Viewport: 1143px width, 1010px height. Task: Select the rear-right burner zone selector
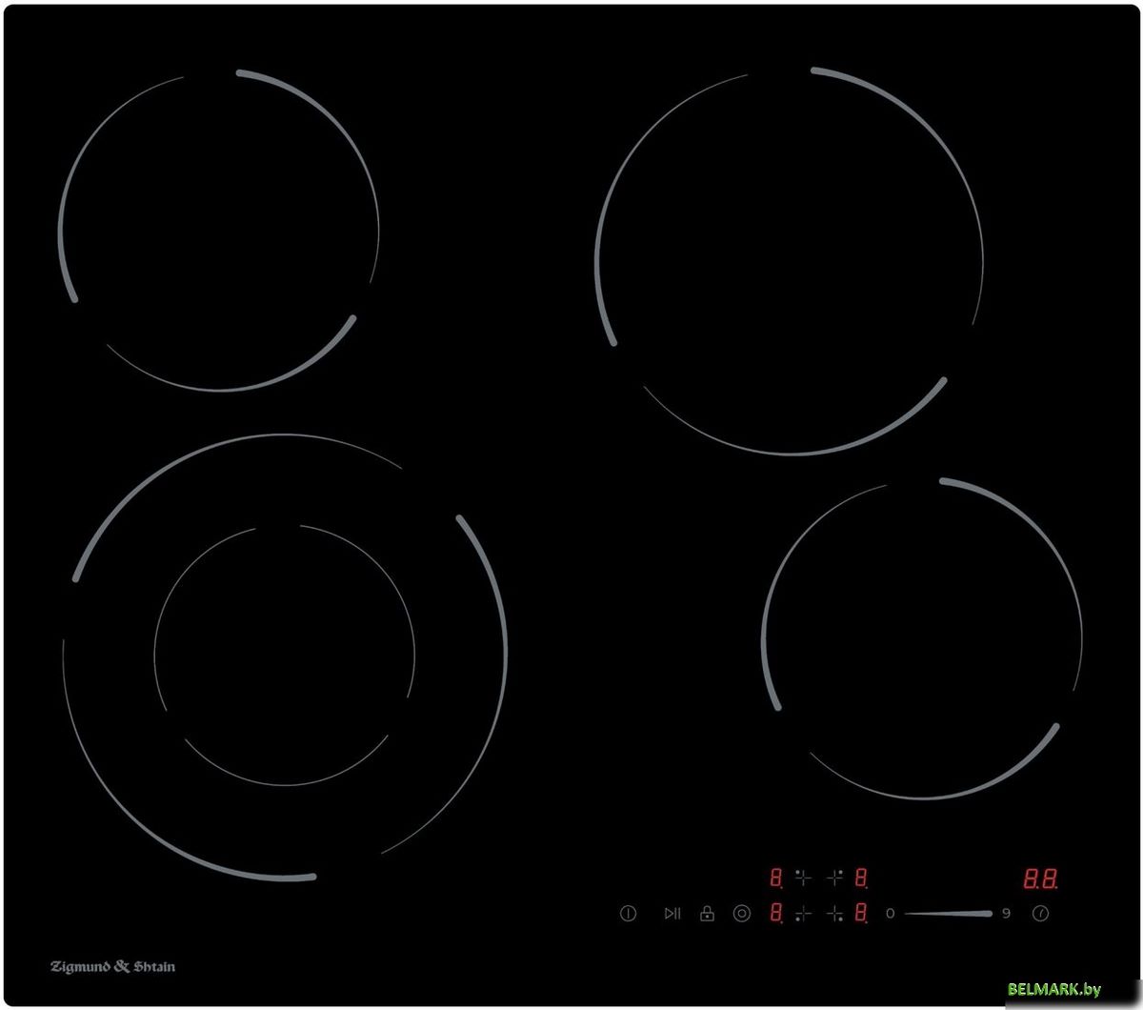835,878
